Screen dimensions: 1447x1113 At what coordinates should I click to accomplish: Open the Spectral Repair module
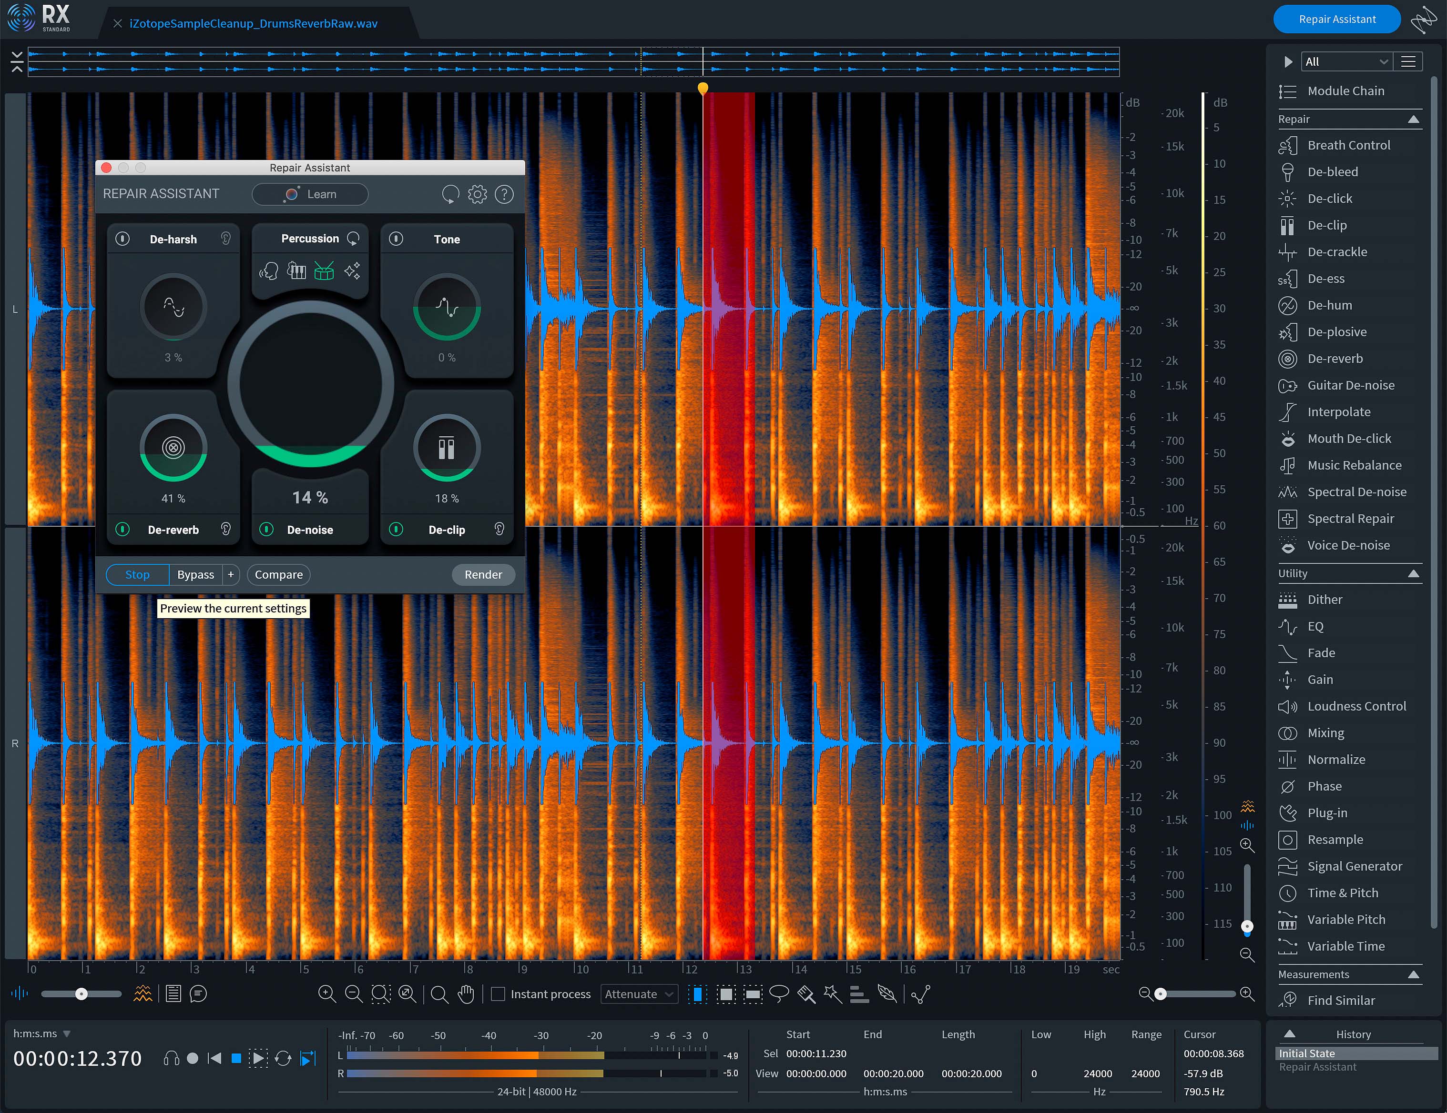coord(1350,519)
